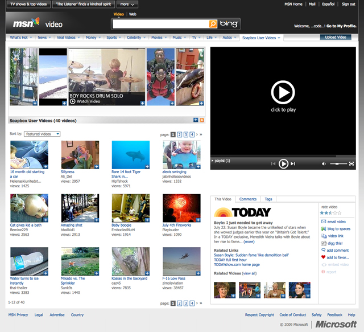
Task: Open the Susan Boyle related video thumbnail
Action: (x=225, y=290)
